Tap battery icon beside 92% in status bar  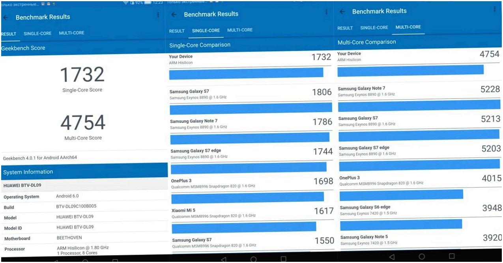point(148,2)
